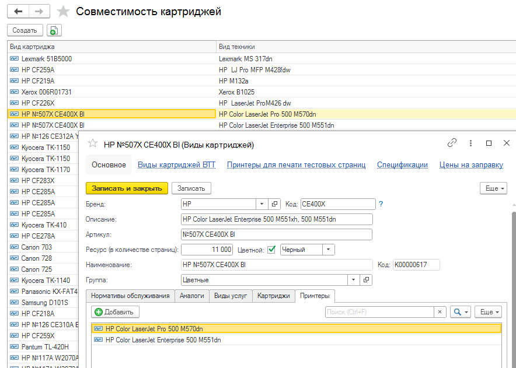Open the Спецификации link
Image resolution: width=516 pixels, height=368 pixels.
pyautogui.click(x=402, y=165)
